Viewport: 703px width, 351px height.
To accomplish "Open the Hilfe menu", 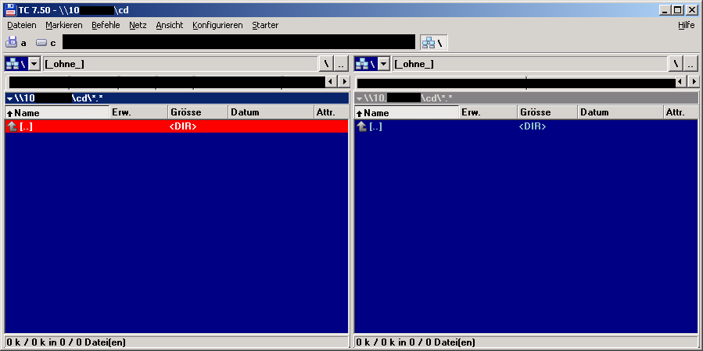I will point(686,26).
